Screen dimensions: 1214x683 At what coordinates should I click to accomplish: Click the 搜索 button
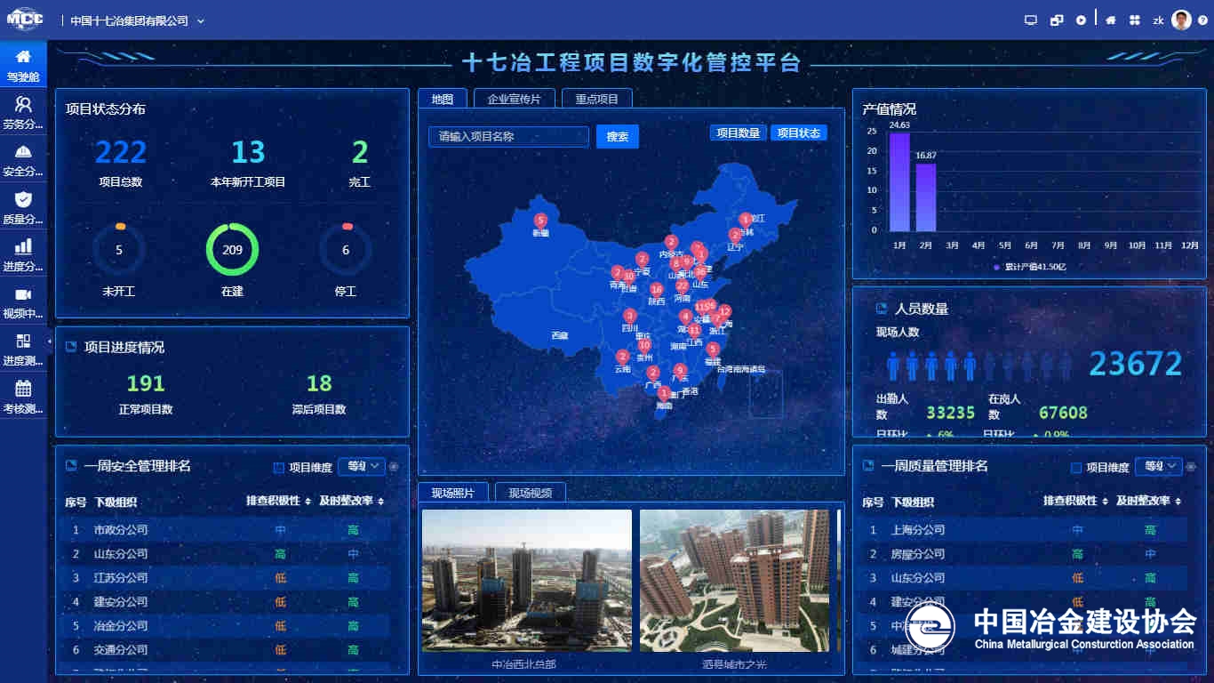point(617,137)
